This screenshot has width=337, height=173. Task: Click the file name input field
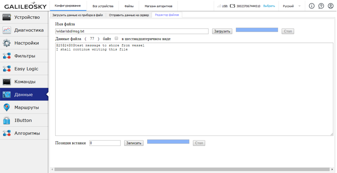[132, 31]
